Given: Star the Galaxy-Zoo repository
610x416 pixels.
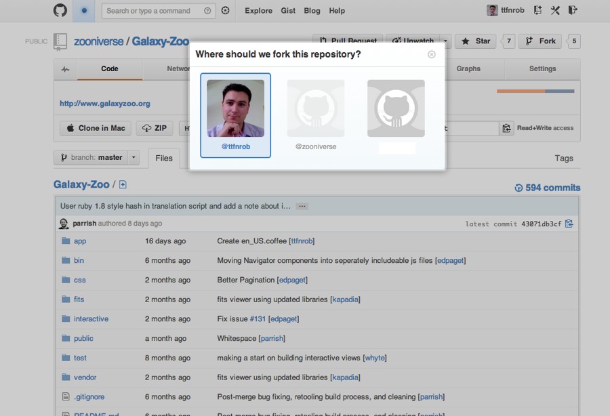Looking at the screenshot, I should pos(475,41).
